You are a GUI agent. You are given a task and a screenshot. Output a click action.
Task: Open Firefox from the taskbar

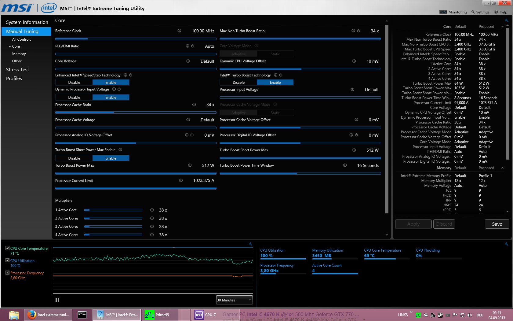pyautogui.click(x=48, y=315)
